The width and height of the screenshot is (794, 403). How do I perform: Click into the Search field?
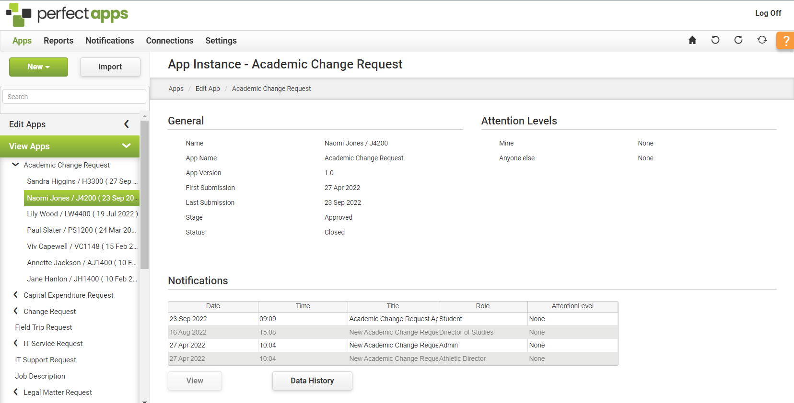point(74,97)
